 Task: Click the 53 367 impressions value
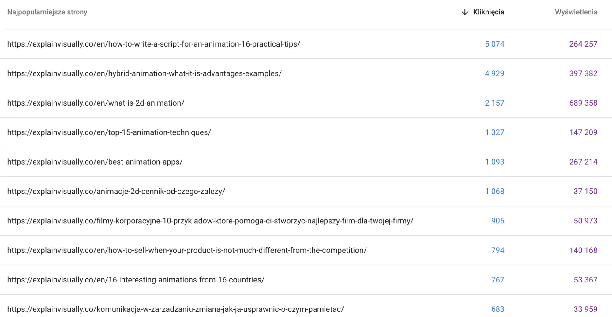(x=585, y=280)
